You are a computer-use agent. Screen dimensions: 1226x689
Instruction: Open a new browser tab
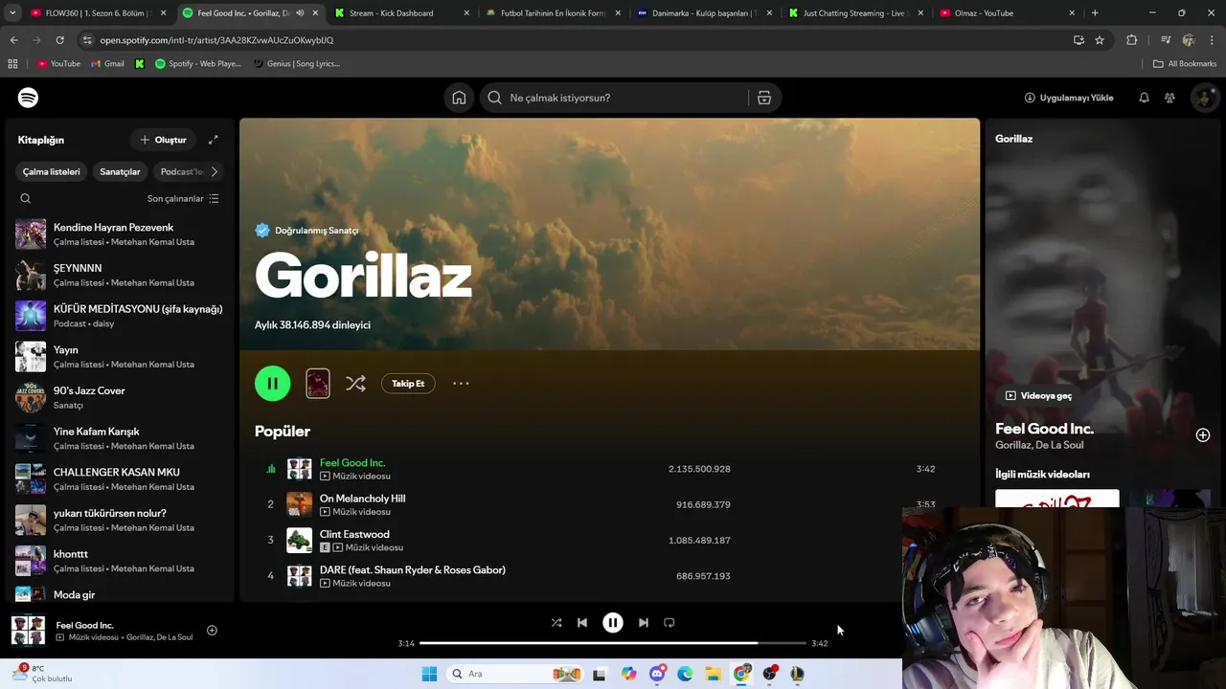click(x=1095, y=13)
